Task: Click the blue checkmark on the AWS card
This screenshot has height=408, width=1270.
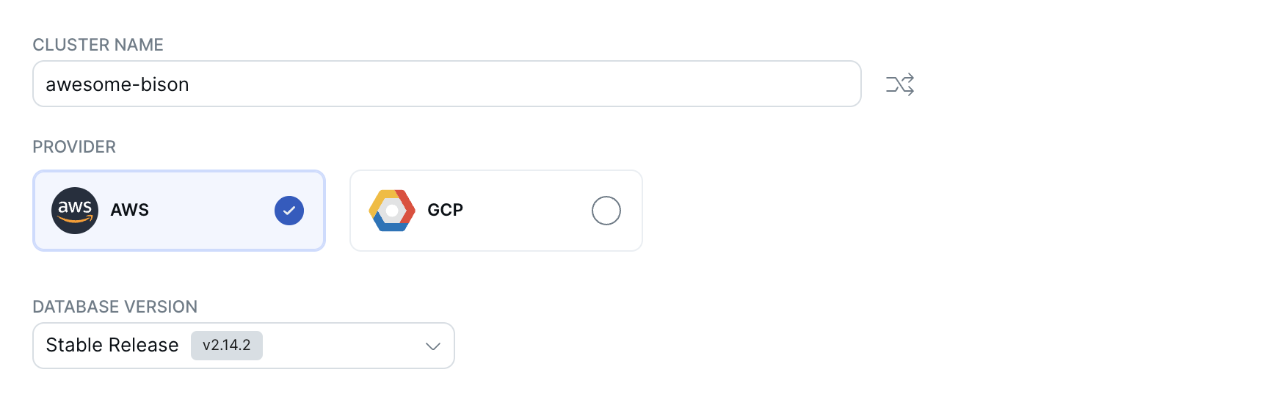Action: pyautogui.click(x=289, y=211)
